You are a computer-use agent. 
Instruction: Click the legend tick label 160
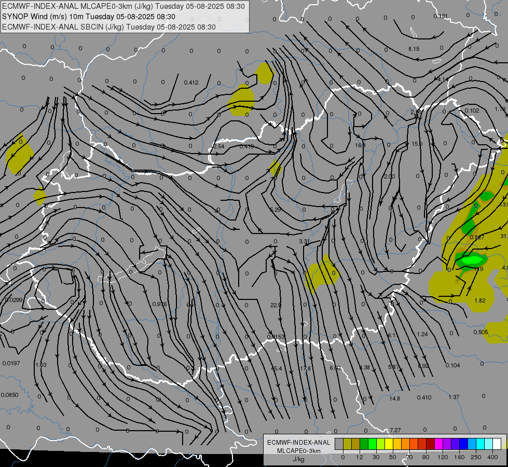point(459,457)
